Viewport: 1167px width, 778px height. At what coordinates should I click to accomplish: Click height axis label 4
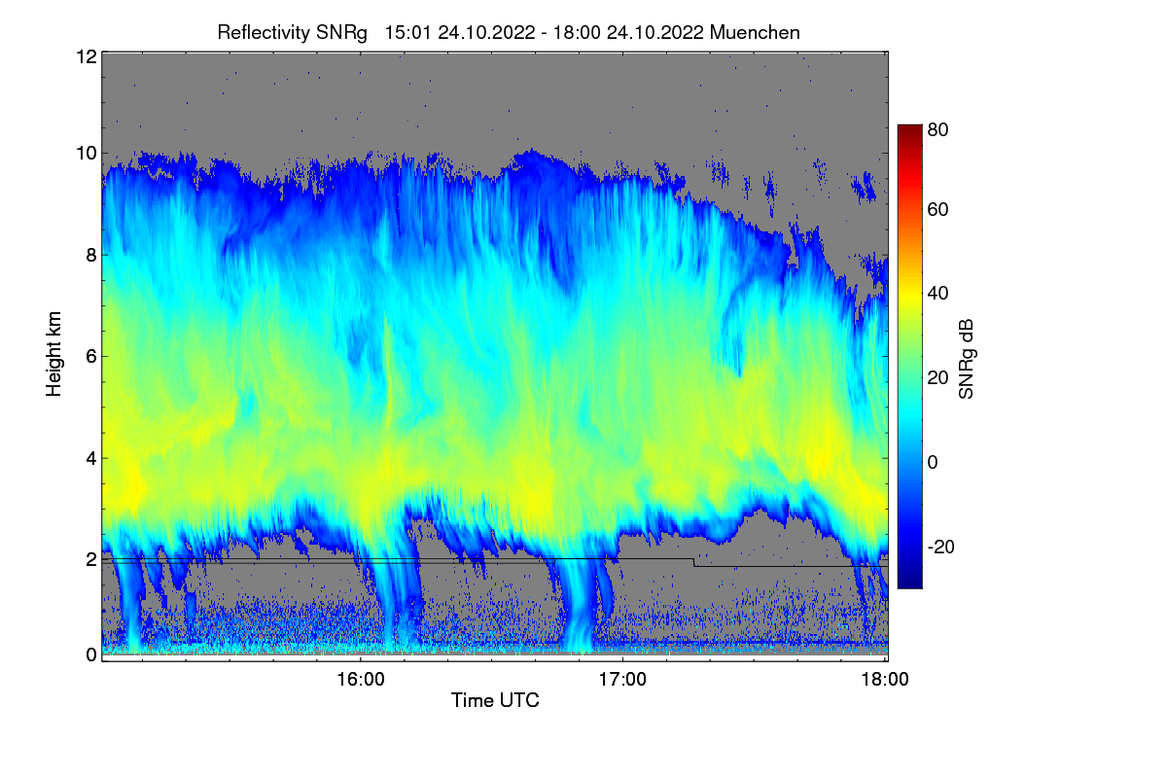[x=90, y=458]
